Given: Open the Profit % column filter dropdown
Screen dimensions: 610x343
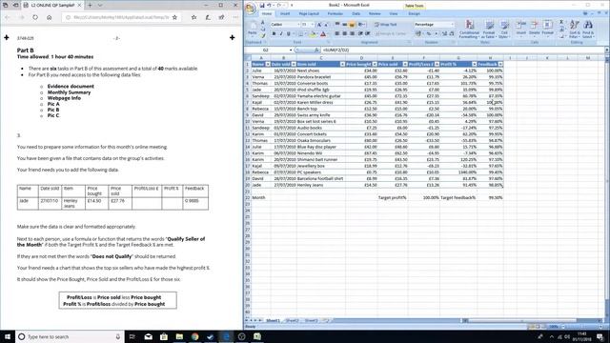Looking at the screenshot, I should coord(475,64).
